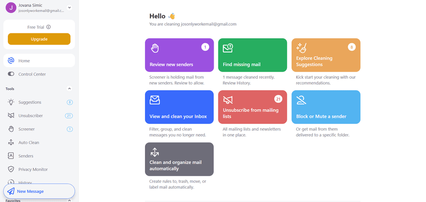This screenshot has width=426, height=202.
Task: Click the envelope question icon on Find missing mail
Action: [x=228, y=48]
